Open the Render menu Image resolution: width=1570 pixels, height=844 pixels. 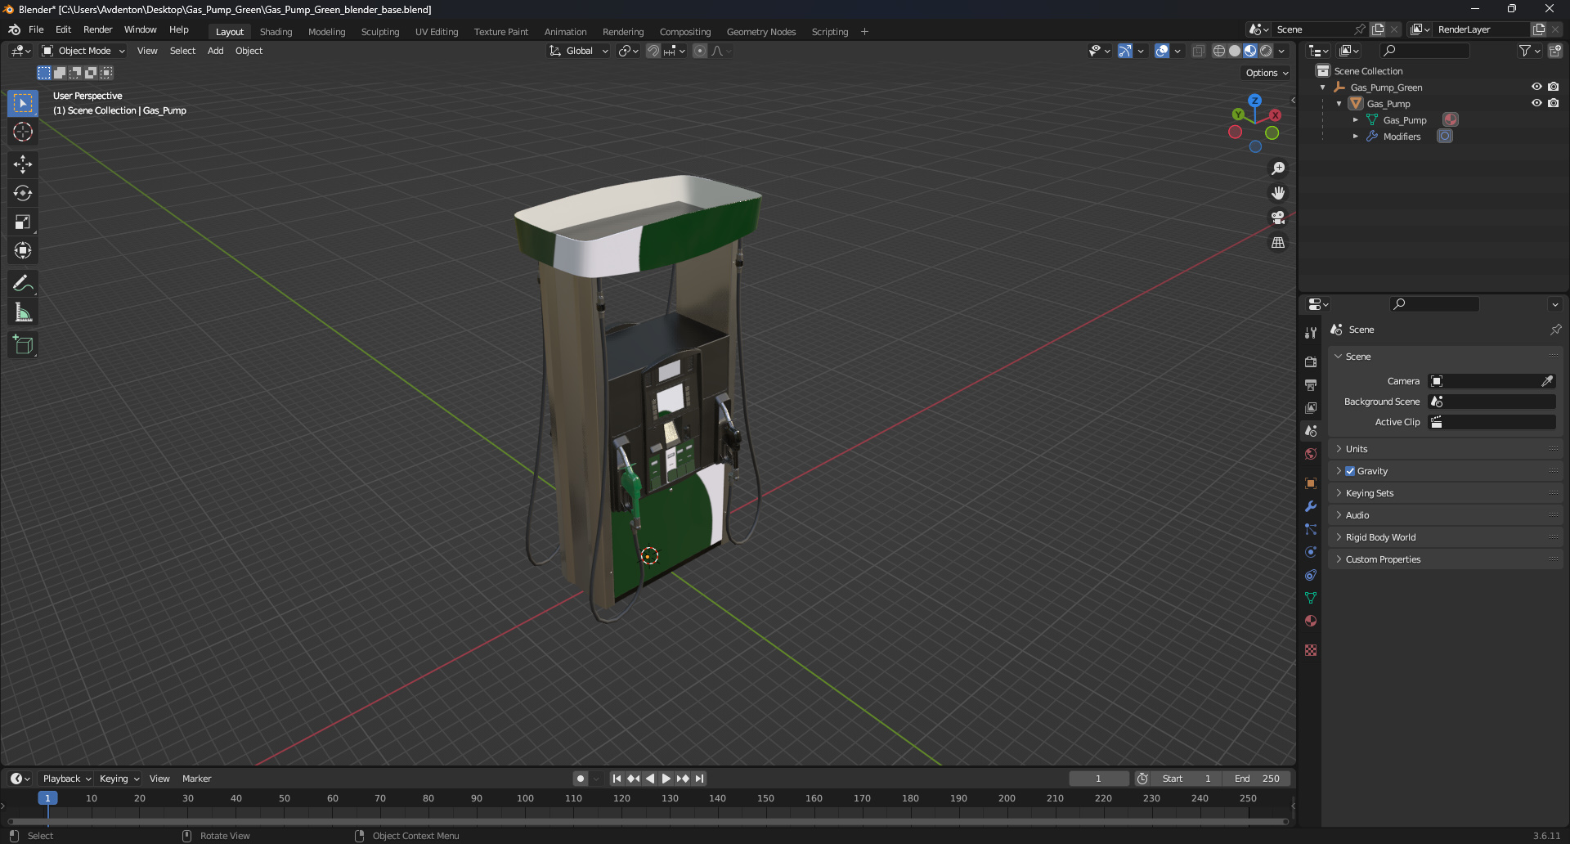tap(97, 29)
